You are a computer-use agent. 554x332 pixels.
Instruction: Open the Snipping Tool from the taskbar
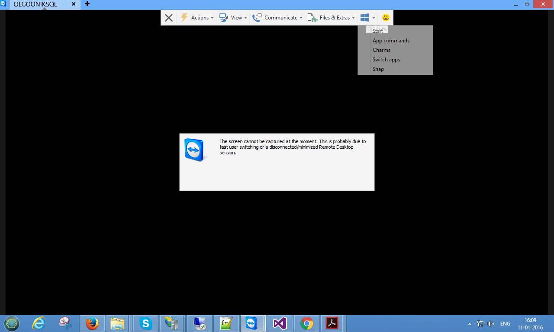65,323
